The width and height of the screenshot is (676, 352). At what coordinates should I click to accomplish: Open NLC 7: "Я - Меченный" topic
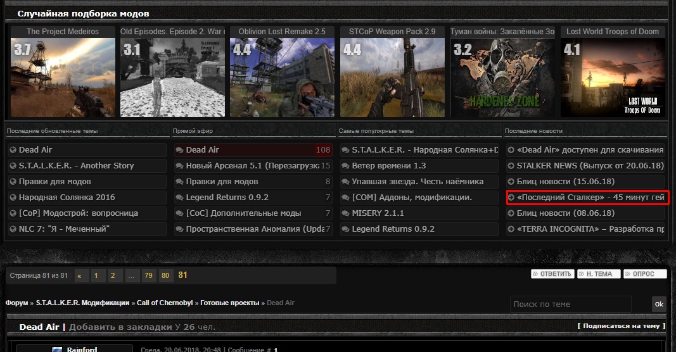(64, 229)
